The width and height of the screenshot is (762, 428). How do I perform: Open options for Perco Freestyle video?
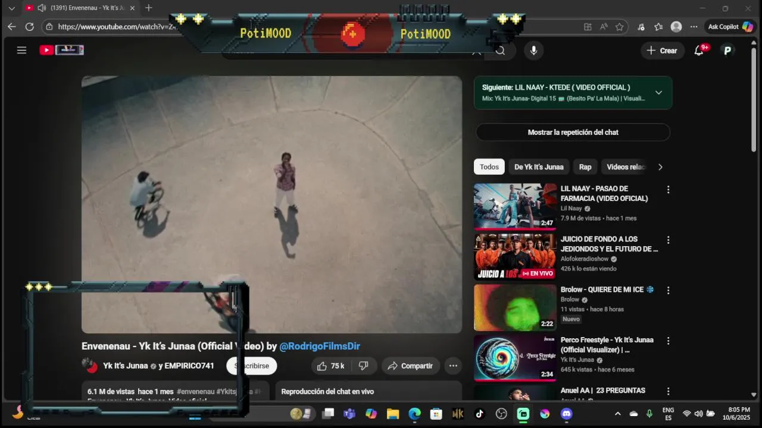click(x=668, y=341)
